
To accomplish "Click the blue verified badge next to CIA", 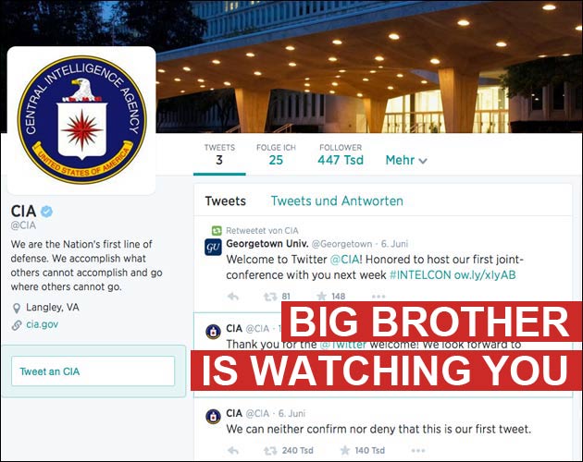I will tap(46, 212).
